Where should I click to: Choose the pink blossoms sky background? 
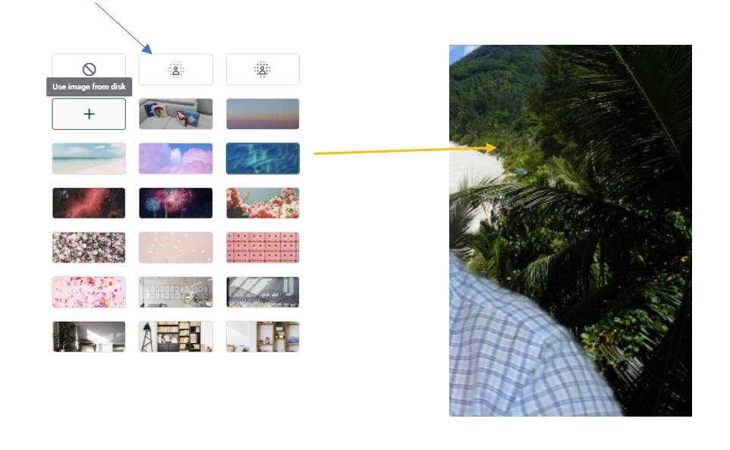pos(263,203)
